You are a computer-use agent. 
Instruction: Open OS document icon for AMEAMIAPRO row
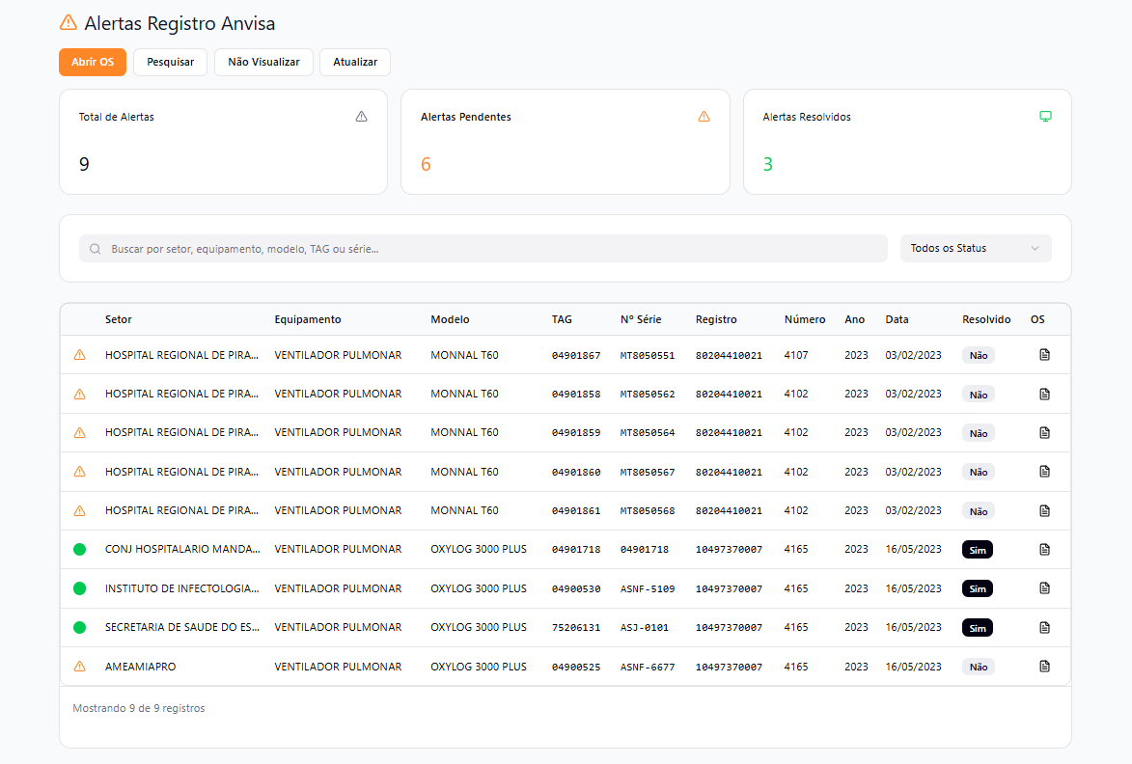[1044, 667]
